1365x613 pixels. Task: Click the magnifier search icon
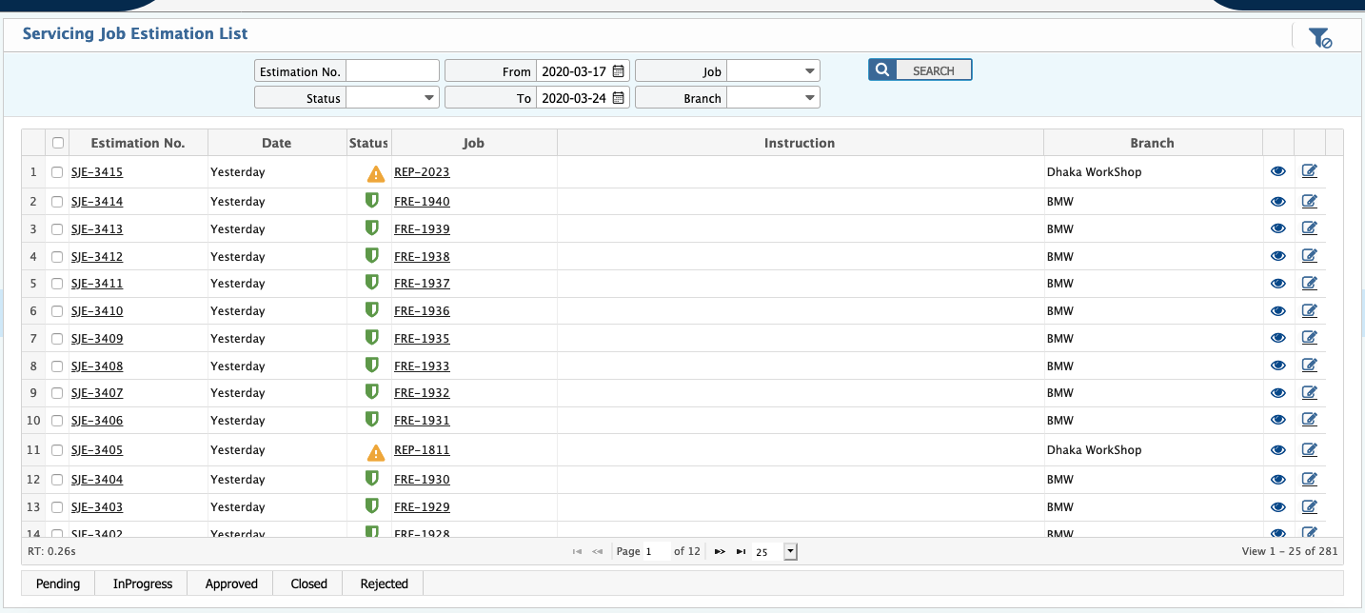click(x=881, y=69)
